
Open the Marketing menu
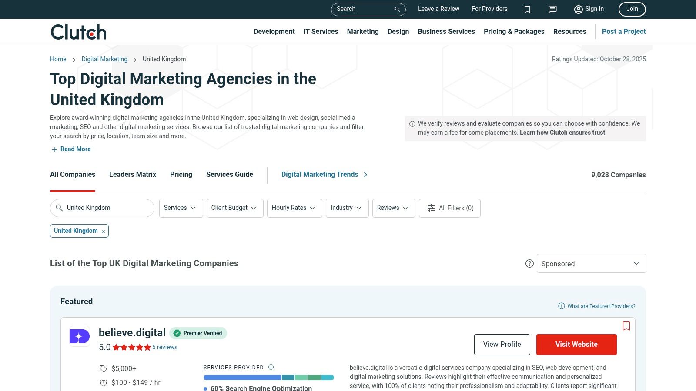point(362,31)
